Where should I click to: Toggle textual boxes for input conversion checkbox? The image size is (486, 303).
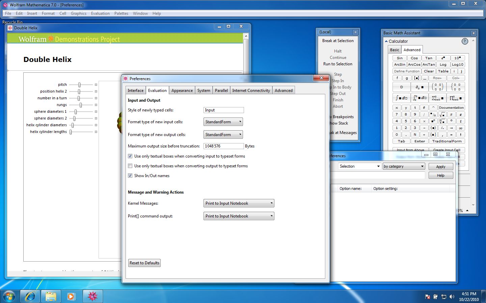click(x=130, y=156)
